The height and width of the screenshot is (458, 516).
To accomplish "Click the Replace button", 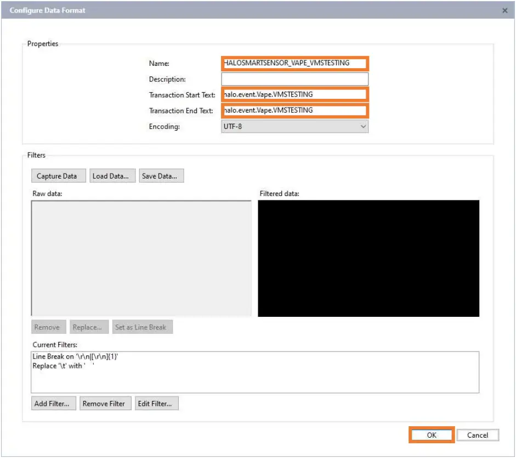I will click(x=89, y=327).
